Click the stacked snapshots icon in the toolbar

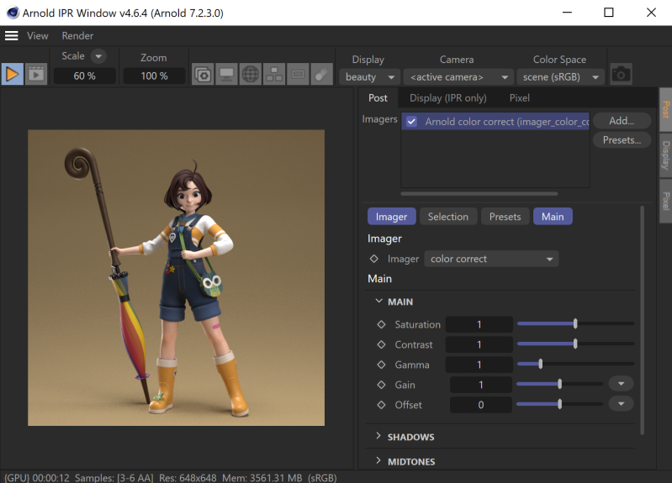(x=203, y=75)
